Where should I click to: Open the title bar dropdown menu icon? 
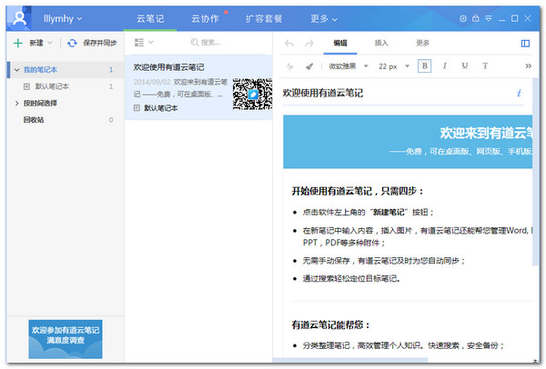coord(489,18)
